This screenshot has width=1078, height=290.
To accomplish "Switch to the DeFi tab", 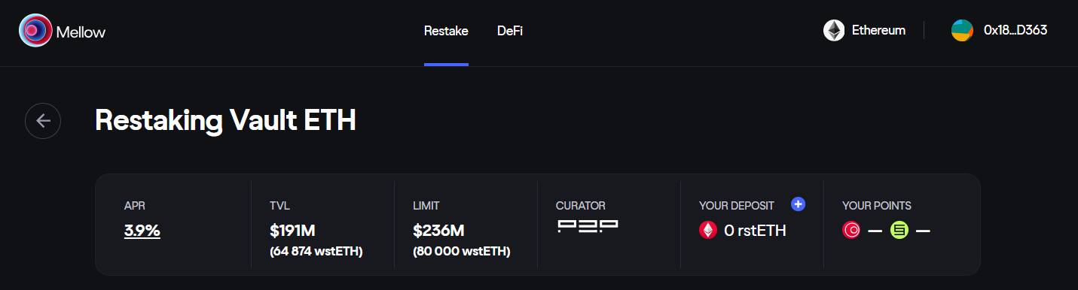I will point(510,31).
